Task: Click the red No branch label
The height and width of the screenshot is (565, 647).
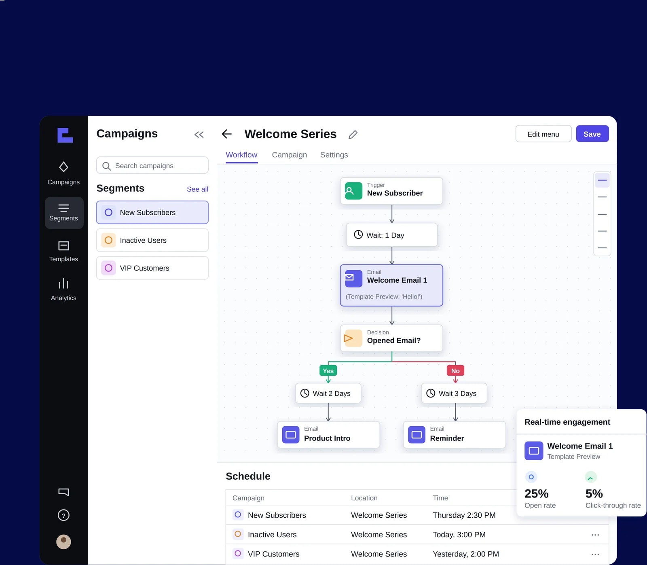Action: click(x=455, y=370)
